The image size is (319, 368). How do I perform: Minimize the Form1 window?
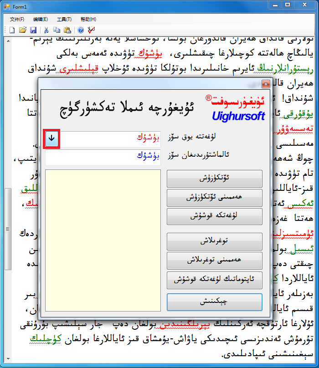(x=275, y=5)
